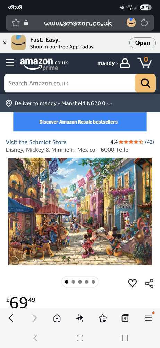Tap the mandy account profile icon
Image resolution: width=160 pixels, height=348 pixels.
coord(125,63)
